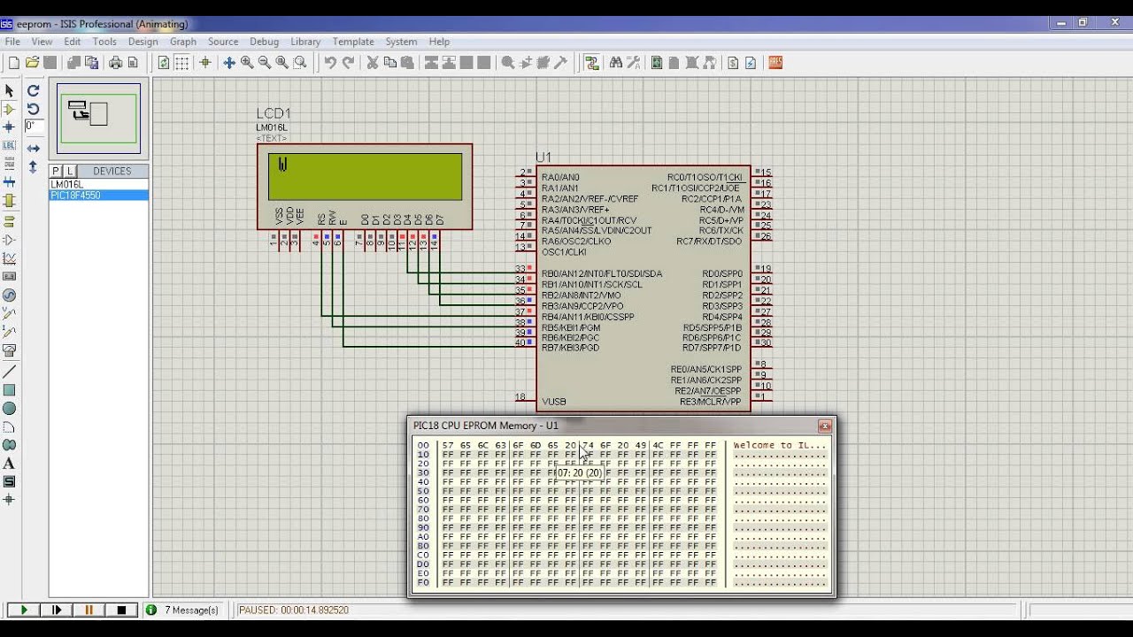
Task: Open the Debug menu
Action: 264,42
